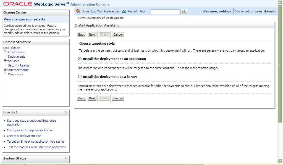Click the Home house icon
283x165 pixels.
78,11
